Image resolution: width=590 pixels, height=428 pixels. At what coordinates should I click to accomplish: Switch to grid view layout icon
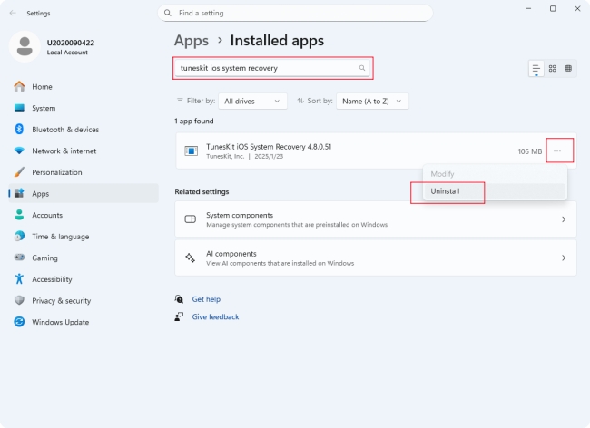[553, 68]
